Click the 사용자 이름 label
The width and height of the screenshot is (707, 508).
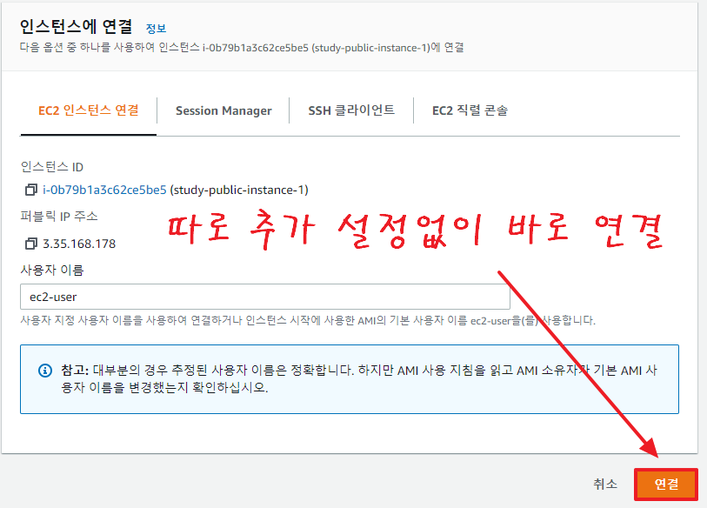tap(52, 271)
